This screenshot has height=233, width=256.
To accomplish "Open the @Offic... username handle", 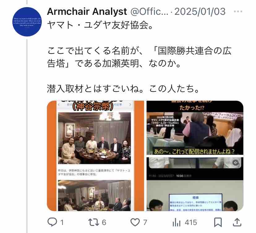I will [149, 11].
